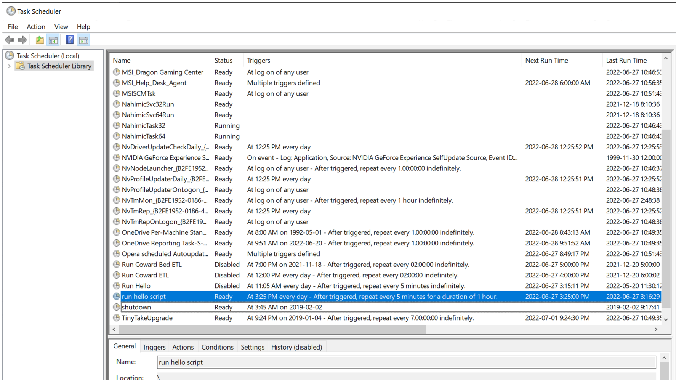Screen dimensions: 676x380
Task: Open Help via blue question mark icon
Action: coord(69,40)
